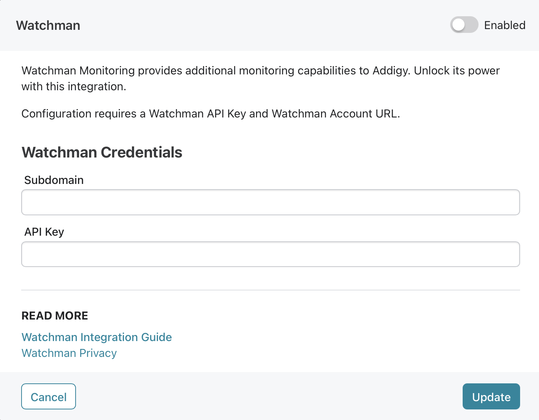
Task: Click the API Key field label
Action: [x=44, y=232]
